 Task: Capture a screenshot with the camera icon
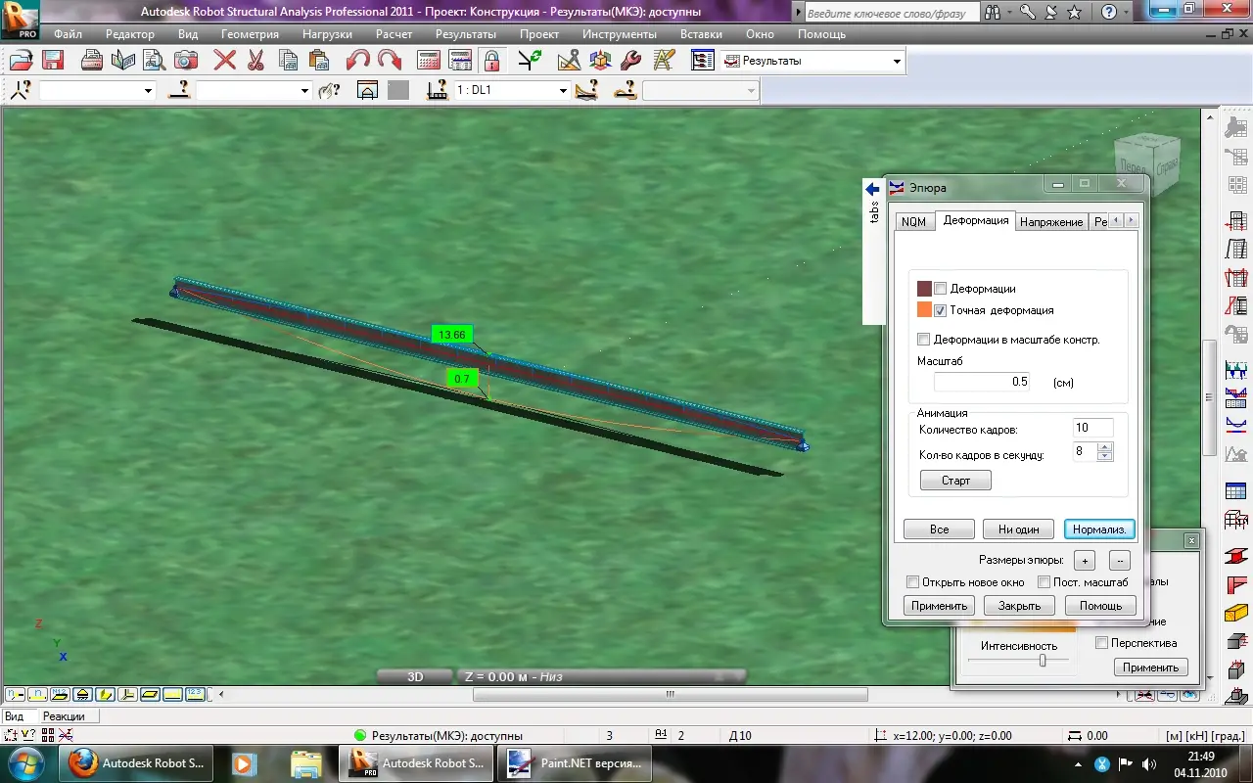click(185, 61)
